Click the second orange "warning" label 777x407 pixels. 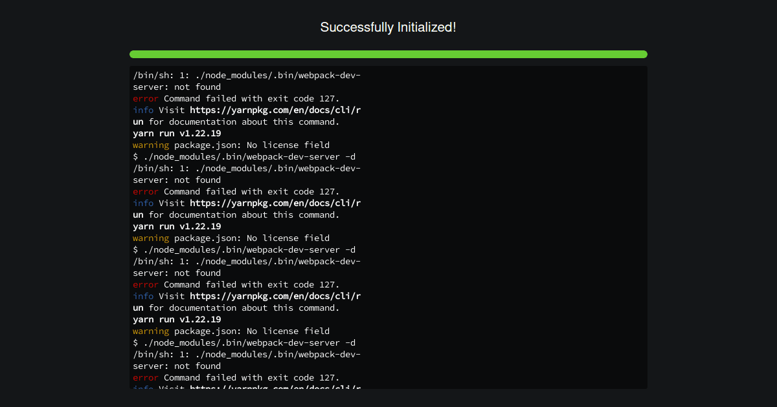coord(151,238)
